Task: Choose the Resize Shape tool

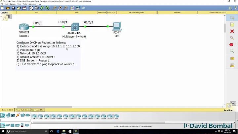Action: pos(232,51)
